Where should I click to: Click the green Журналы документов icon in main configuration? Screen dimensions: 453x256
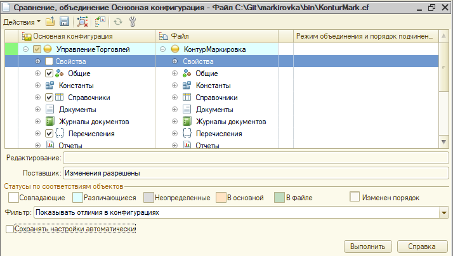tap(49, 122)
